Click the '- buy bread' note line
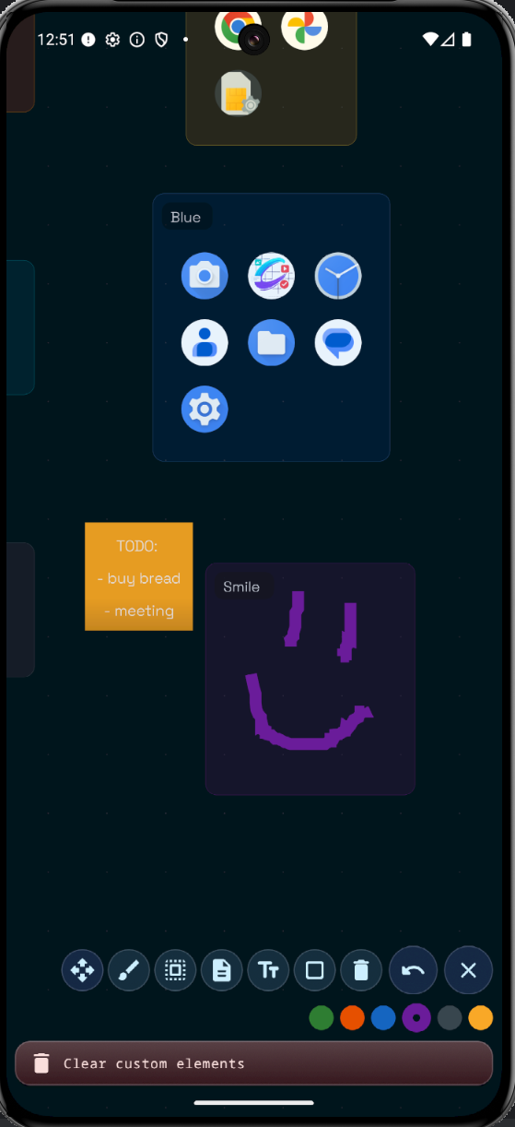 [x=139, y=578]
